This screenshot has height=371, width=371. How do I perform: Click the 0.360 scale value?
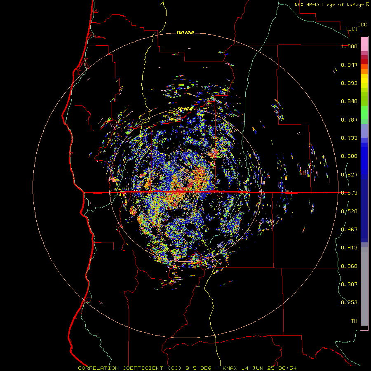click(x=349, y=266)
